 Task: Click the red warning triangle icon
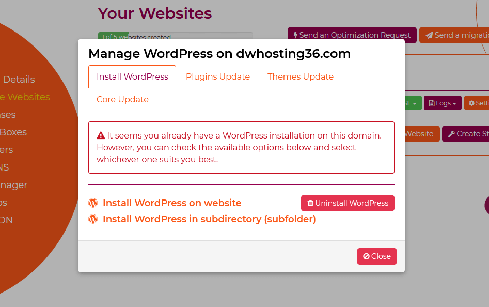click(100, 135)
